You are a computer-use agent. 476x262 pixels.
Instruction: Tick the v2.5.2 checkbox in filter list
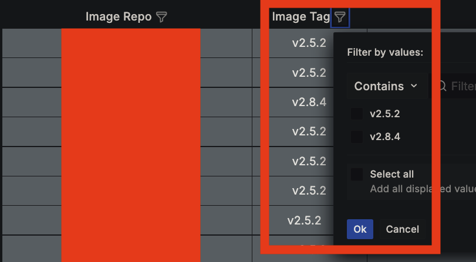tap(357, 114)
